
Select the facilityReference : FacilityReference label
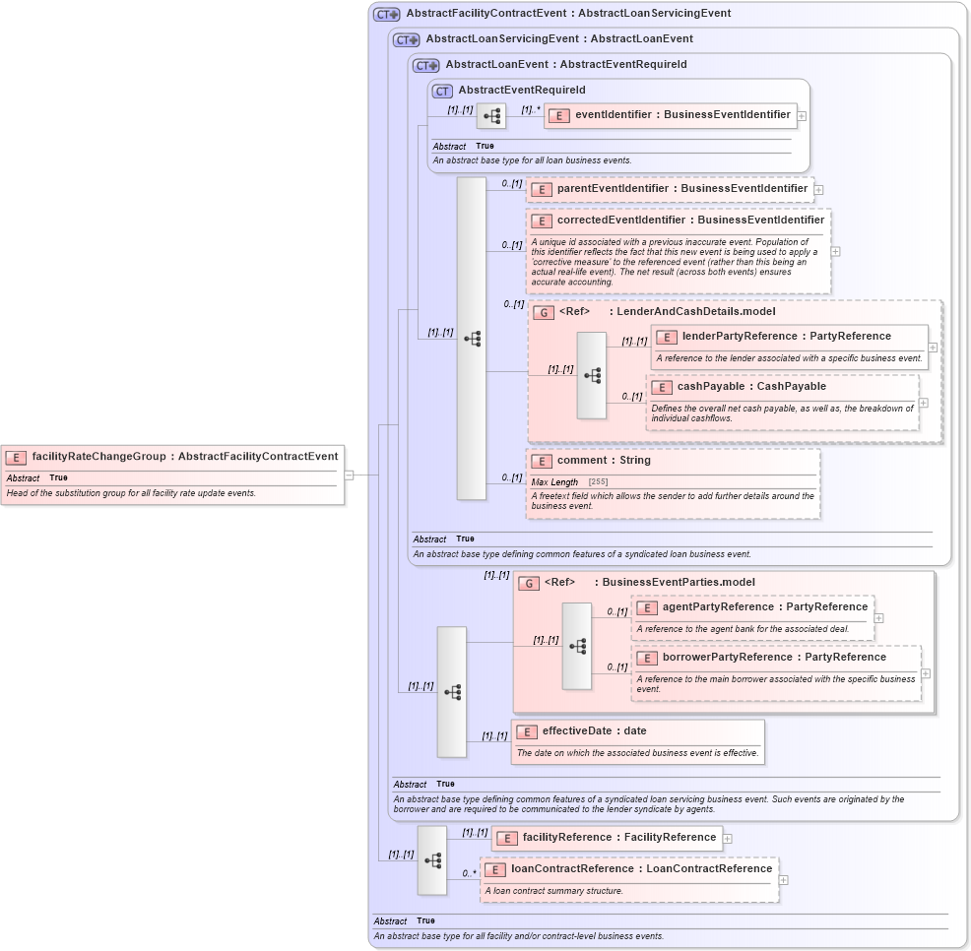coord(622,837)
